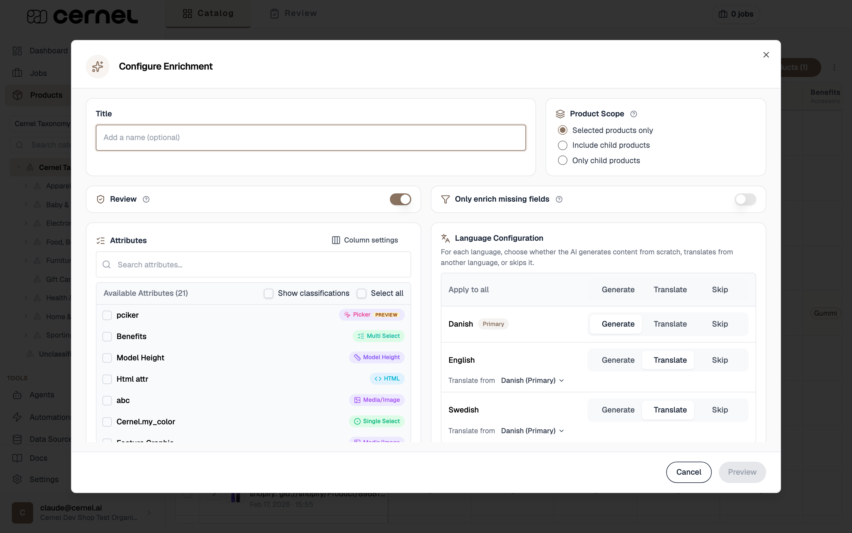Screen dimensions: 852x533
Task: Click the Automations lightning icon
Action: [x=17, y=417]
